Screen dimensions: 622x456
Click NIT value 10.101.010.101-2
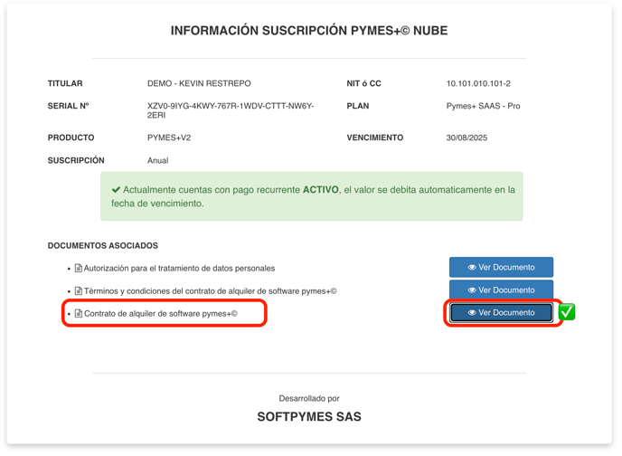[x=478, y=83]
